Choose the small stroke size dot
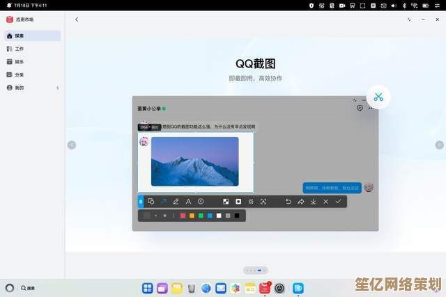The width and height of the screenshot is (446, 297). click(156, 216)
